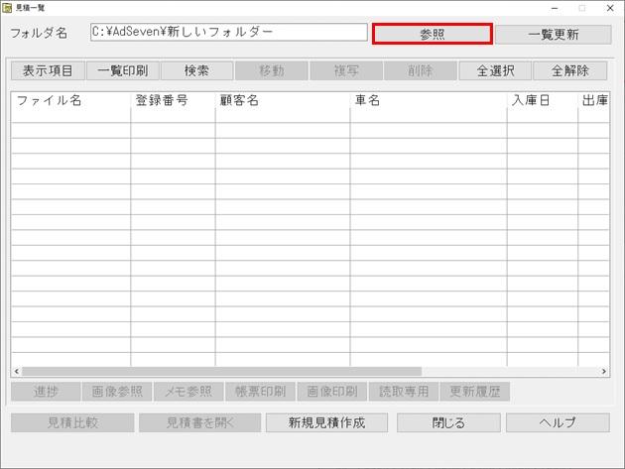Screen dimensions: 625x469
Task: Open help with the ヘルプ button
Action: [x=558, y=422]
